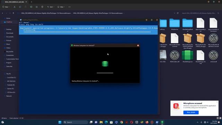Click More details in Microphone notification
This screenshot has width=222, height=125.
(x=191, y=112)
